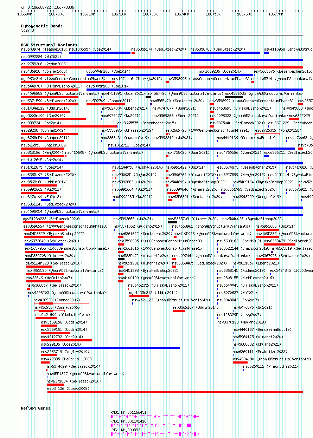313x438 pixels.
Task: Select variant nsv5624004 (Ebert2021)
Action: pos(124,108)
